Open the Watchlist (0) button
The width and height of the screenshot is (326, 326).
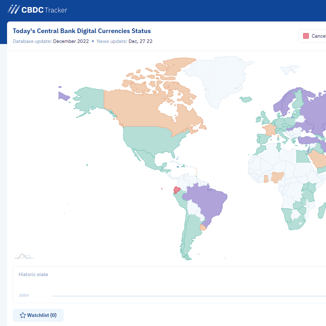coord(38,315)
